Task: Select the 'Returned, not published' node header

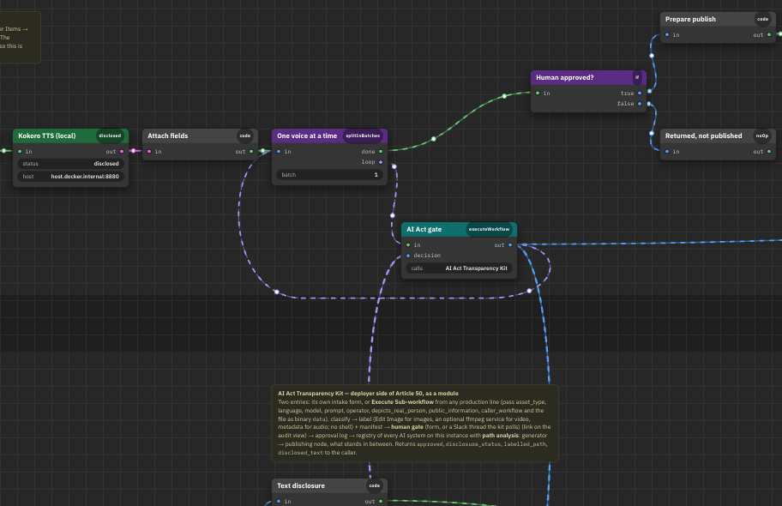Action: pos(718,136)
